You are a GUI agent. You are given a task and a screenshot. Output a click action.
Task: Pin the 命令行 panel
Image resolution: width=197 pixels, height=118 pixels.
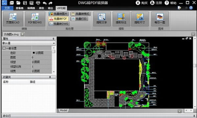194,116
